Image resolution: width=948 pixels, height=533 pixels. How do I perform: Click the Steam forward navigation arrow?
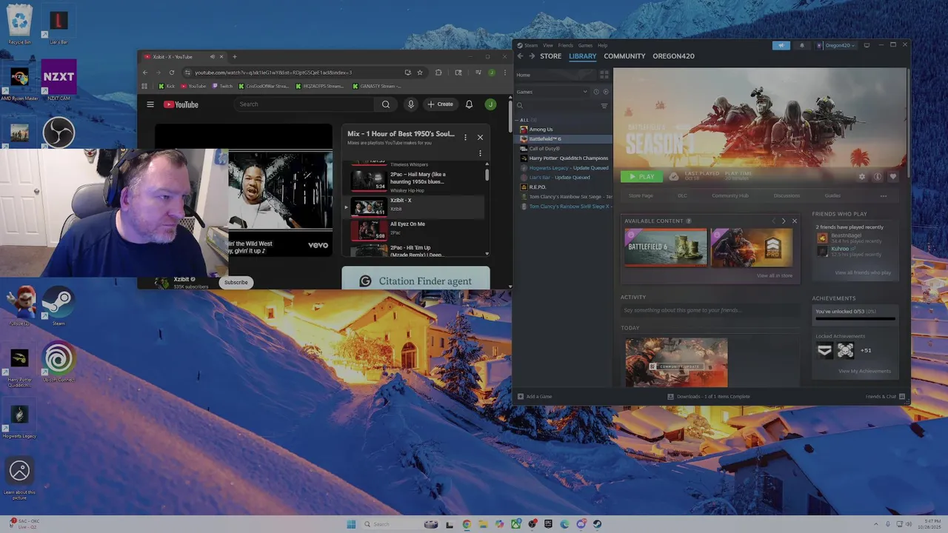(x=532, y=56)
